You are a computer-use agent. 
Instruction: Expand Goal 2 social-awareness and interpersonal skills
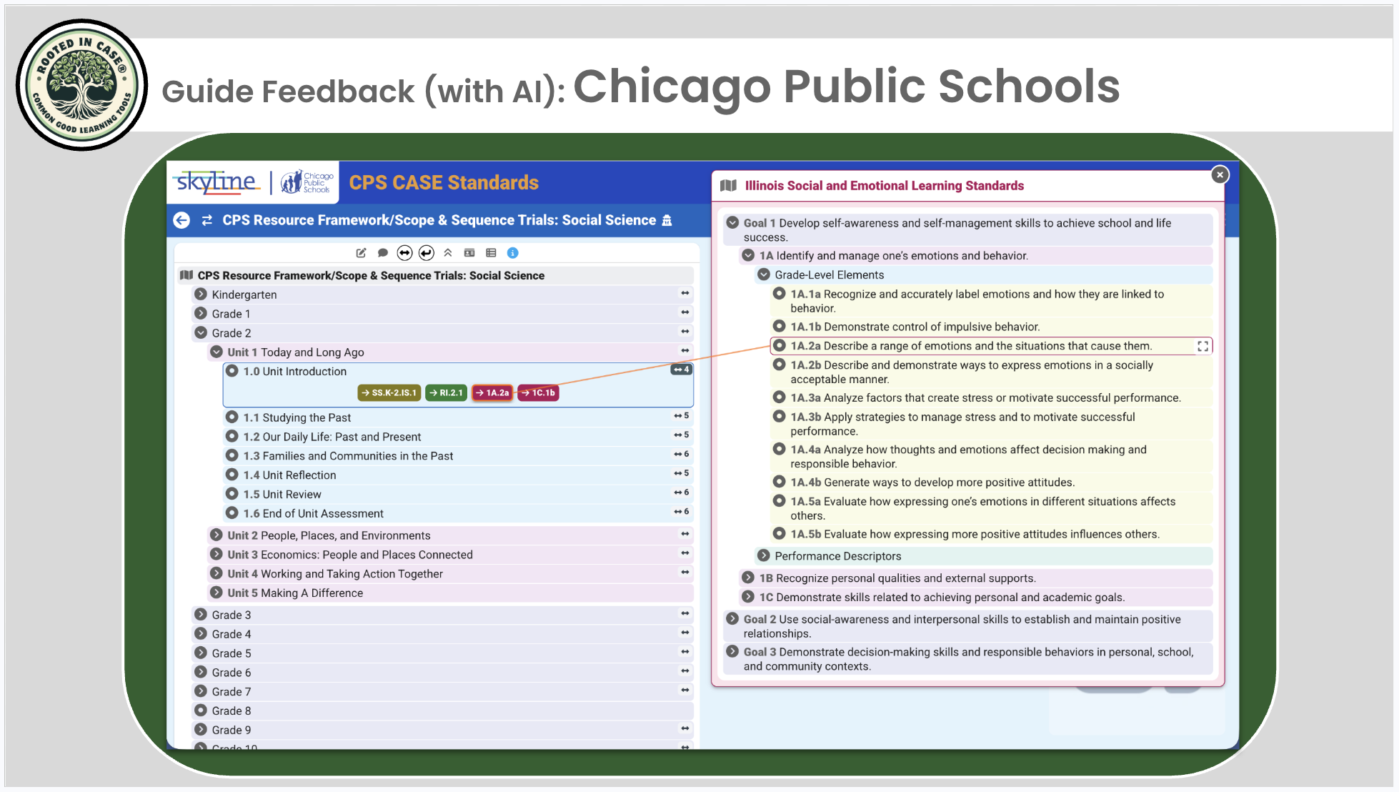[x=732, y=619]
